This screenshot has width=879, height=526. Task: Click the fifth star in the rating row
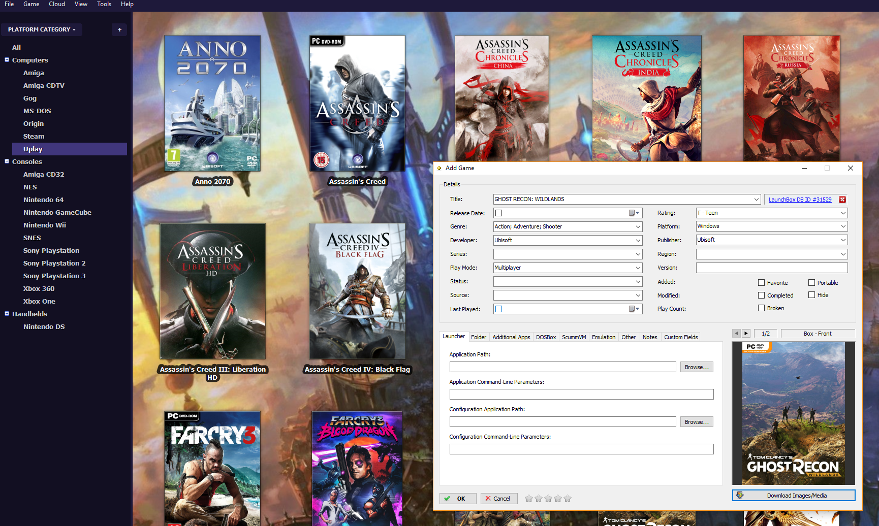click(x=568, y=499)
